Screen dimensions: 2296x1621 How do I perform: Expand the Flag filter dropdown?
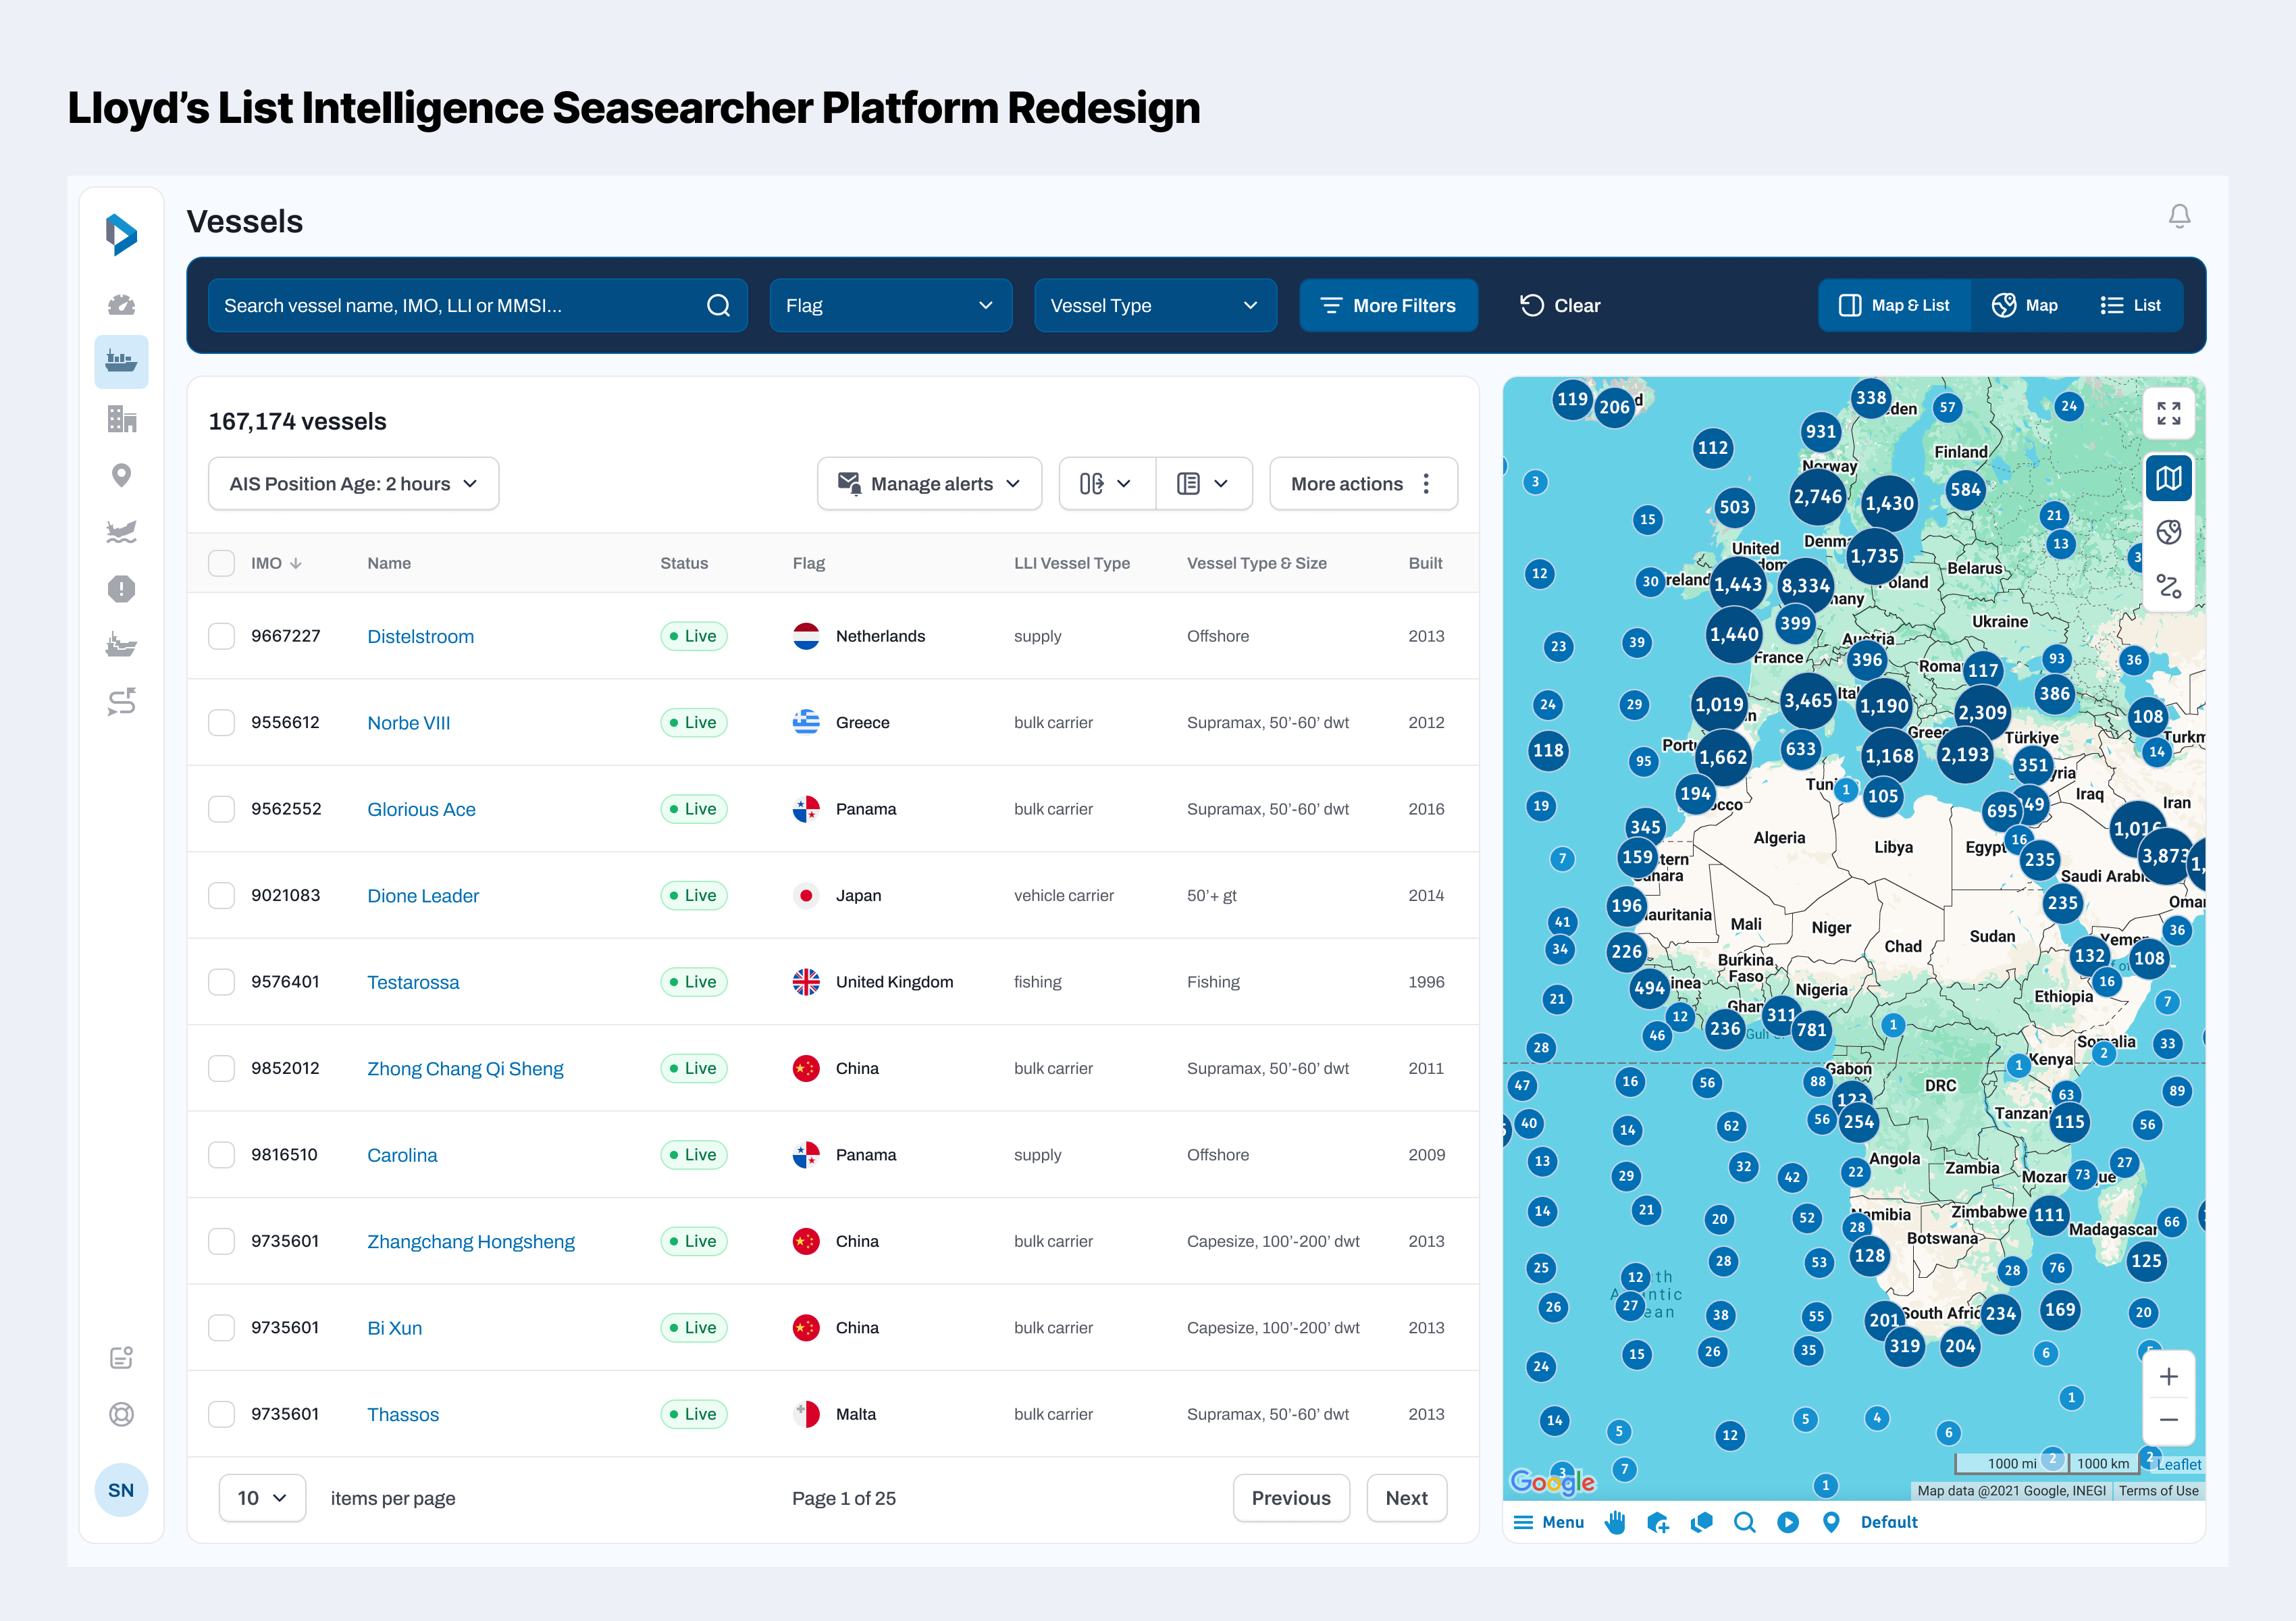coord(890,306)
